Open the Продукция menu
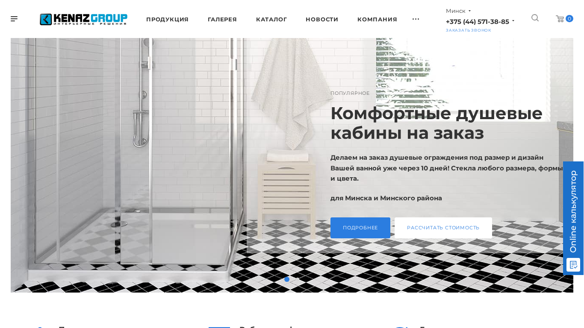This screenshot has height=328, width=584. pos(167,19)
